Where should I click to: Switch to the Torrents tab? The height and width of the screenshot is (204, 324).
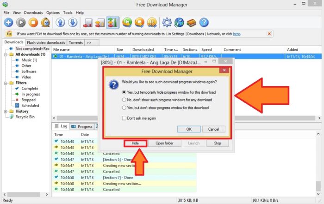(x=75, y=42)
